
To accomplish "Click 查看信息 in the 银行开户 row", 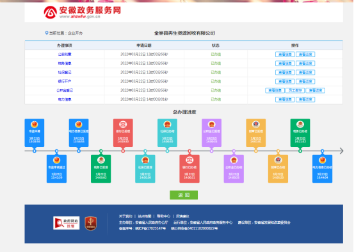I will 285,81.
